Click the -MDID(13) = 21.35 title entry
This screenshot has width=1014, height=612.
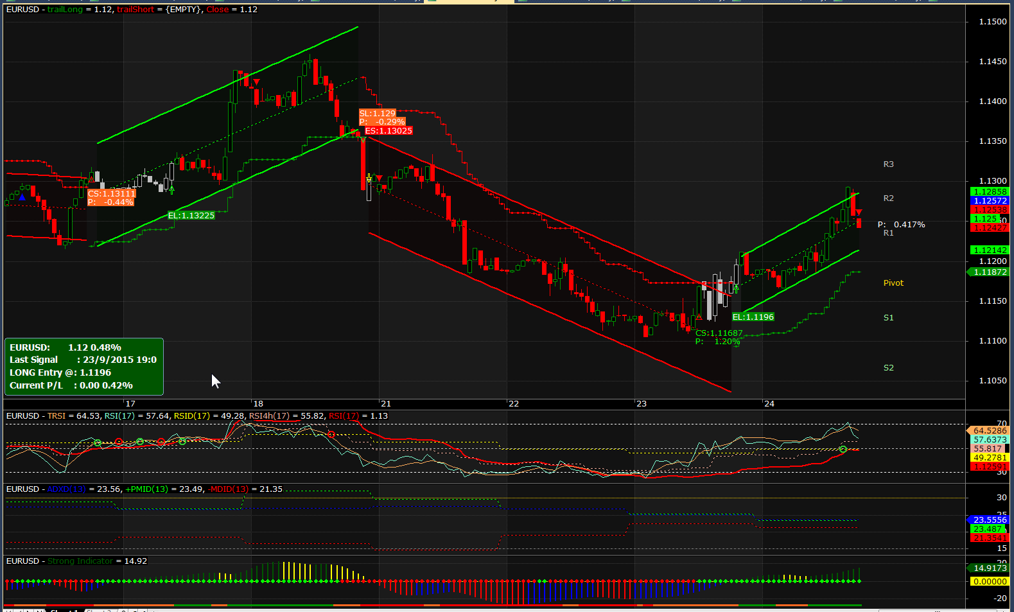(x=245, y=489)
